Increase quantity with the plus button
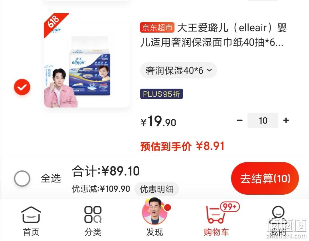309x241 pixels. pos(286,120)
